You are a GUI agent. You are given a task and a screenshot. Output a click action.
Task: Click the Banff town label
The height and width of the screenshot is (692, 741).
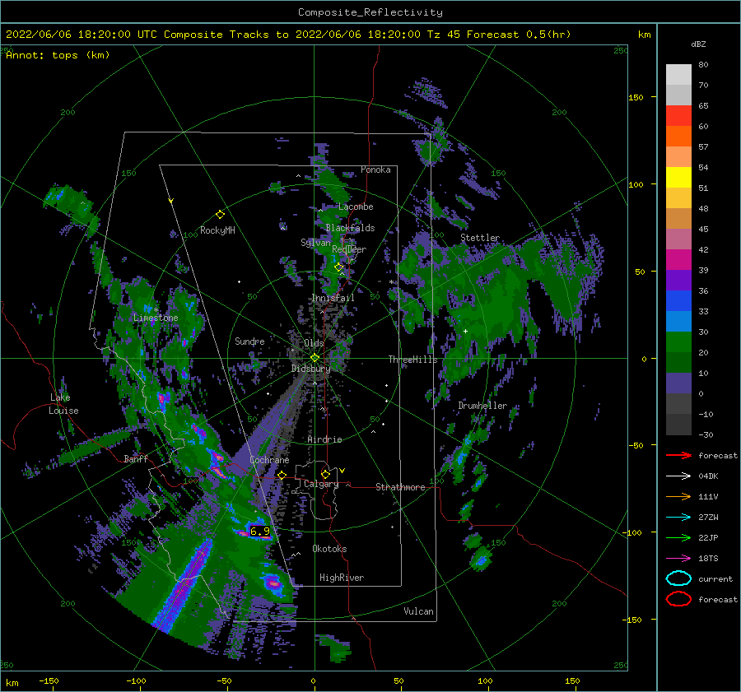(x=136, y=458)
